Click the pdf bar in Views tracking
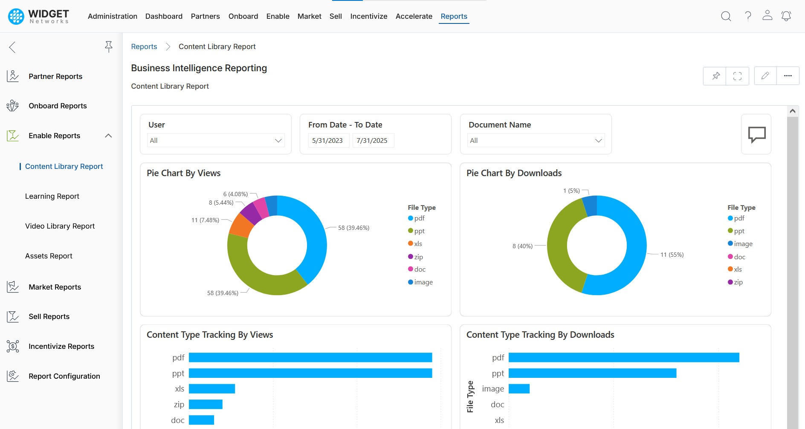The width and height of the screenshot is (805, 429). click(310, 357)
